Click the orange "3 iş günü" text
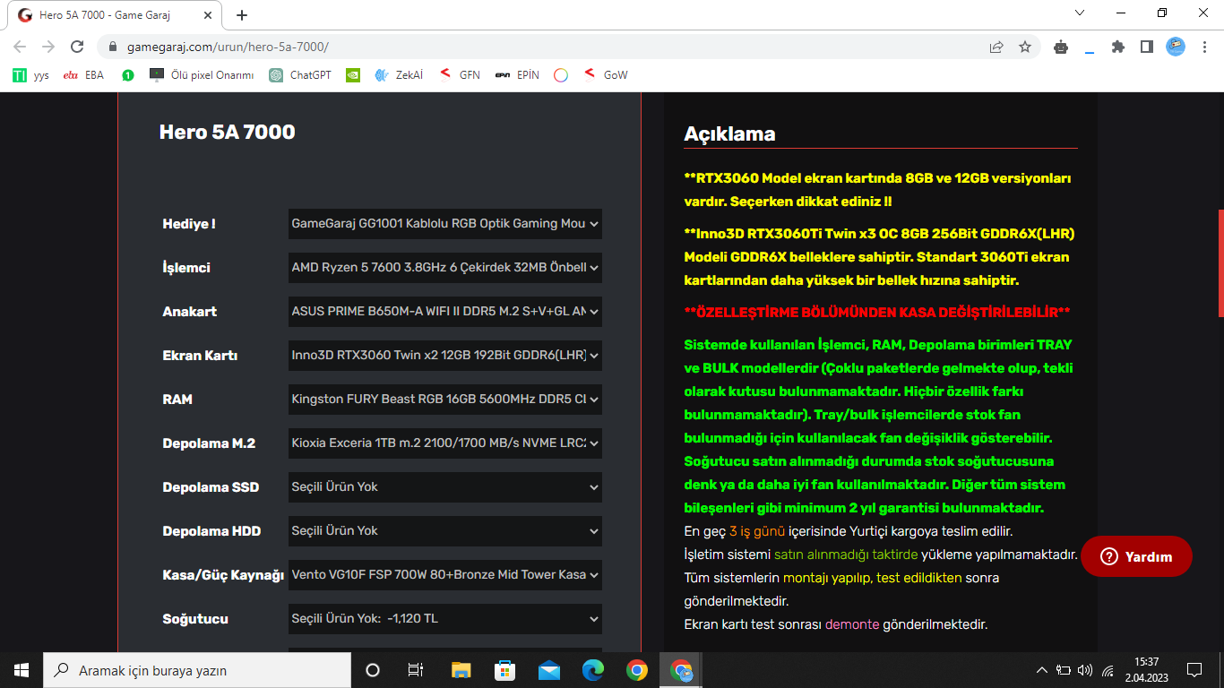The image size is (1224, 688). click(757, 531)
